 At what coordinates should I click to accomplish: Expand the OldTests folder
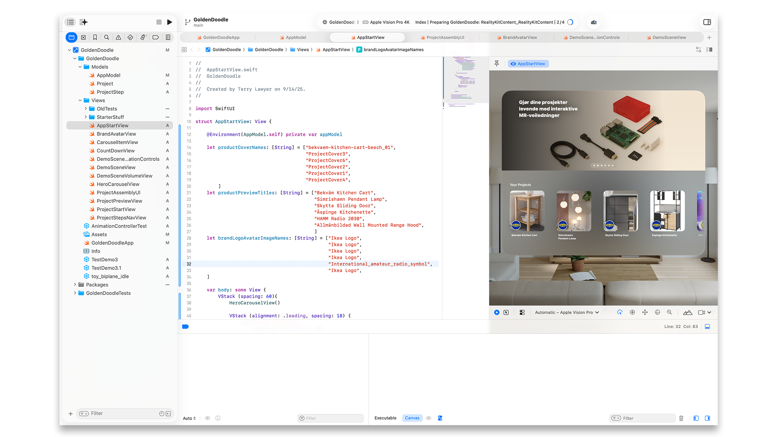pyautogui.click(x=85, y=109)
